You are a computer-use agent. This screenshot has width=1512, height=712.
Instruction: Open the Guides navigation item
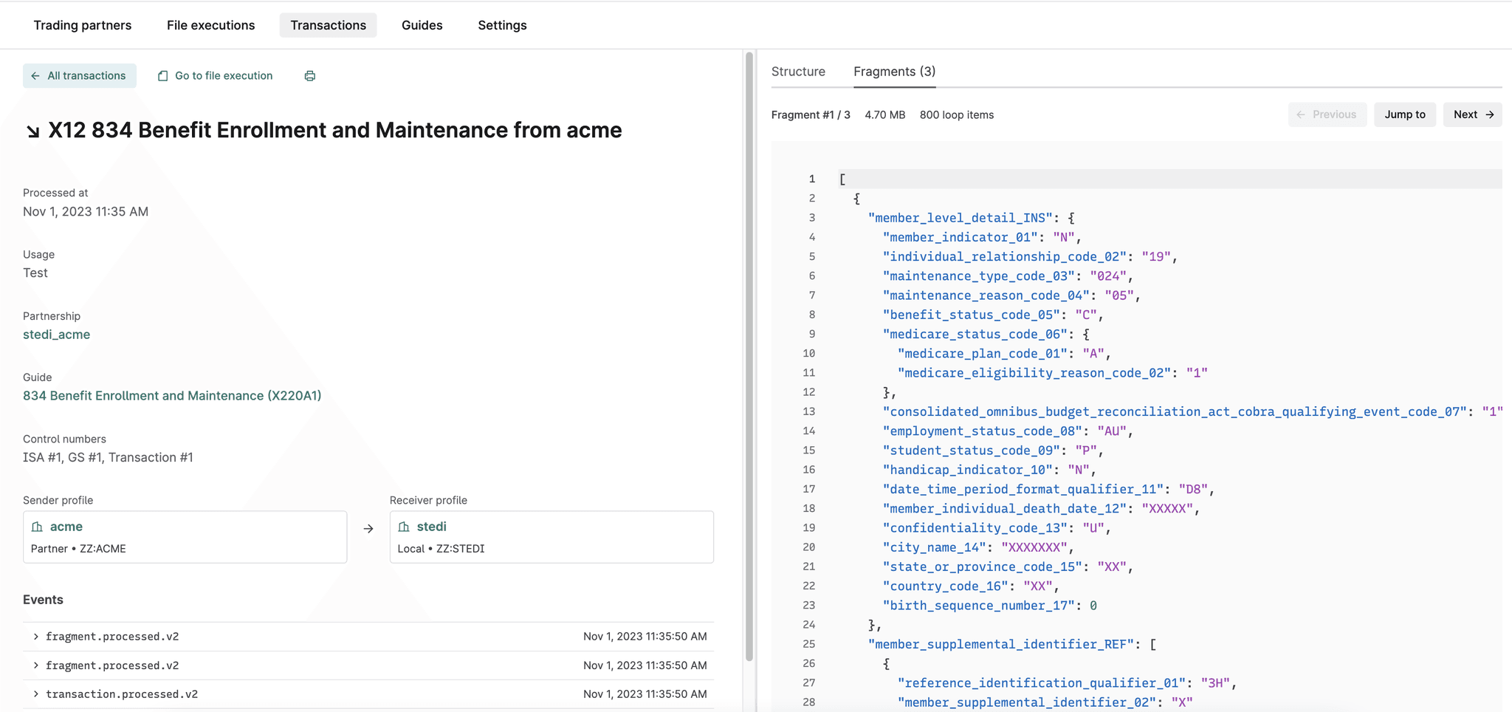(x=422, y=24)
